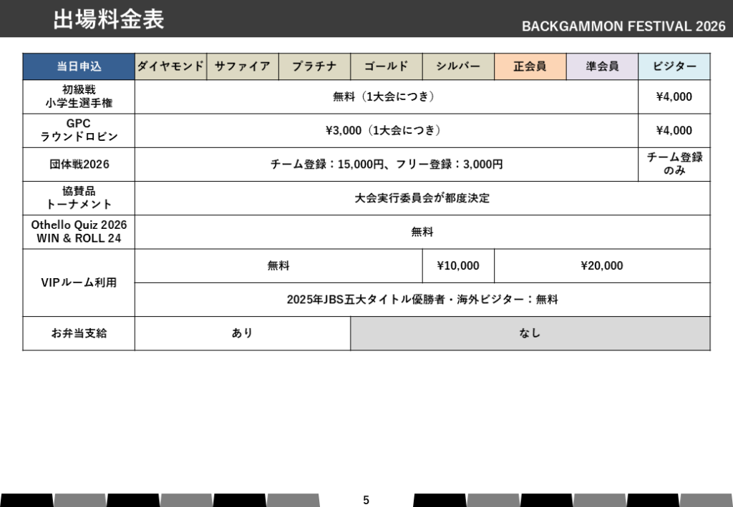Viewport: 733px width, 507px height.
Task: Click the orange 正会員 column header
Action: click(x=530, y=67)
